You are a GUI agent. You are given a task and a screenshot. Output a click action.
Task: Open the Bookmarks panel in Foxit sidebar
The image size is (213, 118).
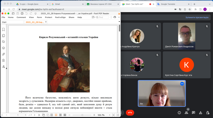click(3, 29)
